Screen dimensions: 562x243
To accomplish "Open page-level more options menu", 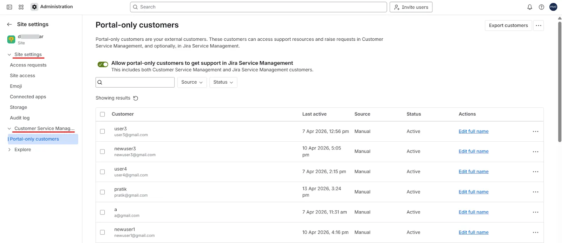I will click(x=538, y=25).
